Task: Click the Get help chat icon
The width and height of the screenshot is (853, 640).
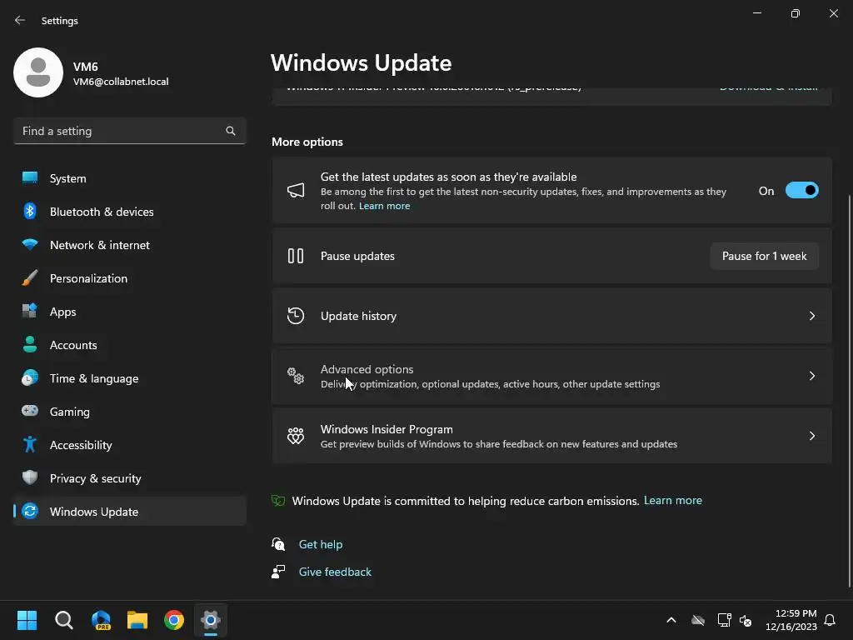Action: tap(278, 543)
